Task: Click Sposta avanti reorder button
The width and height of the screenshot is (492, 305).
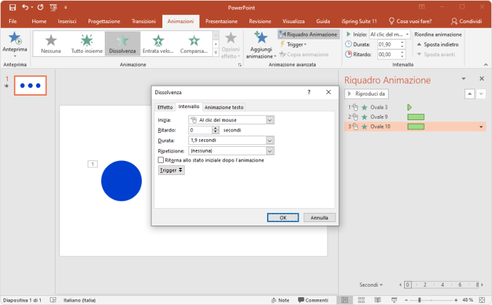Action: (436, 54)
